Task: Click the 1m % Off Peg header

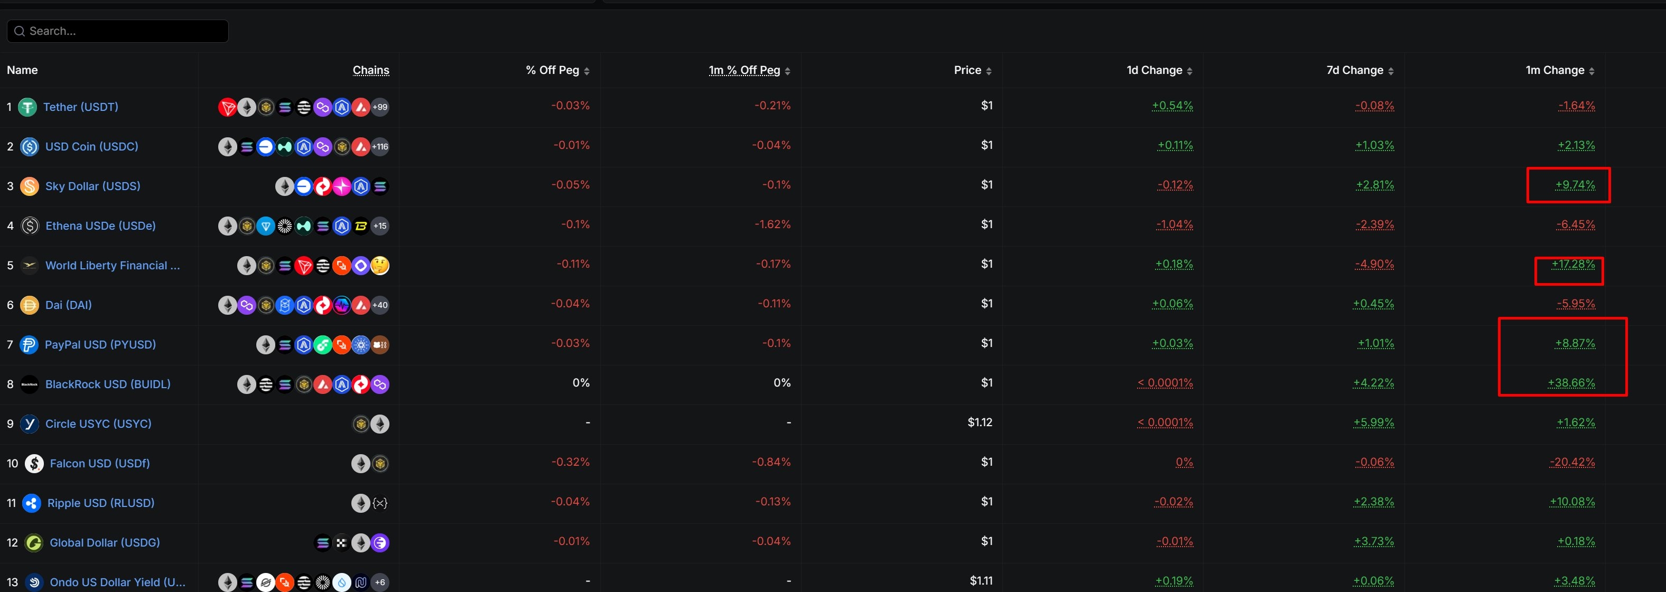Action: pyautogui.click(x=744, y=70)
